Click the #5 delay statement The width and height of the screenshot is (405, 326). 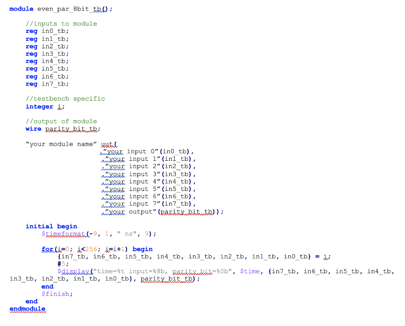tap(61, 264)
